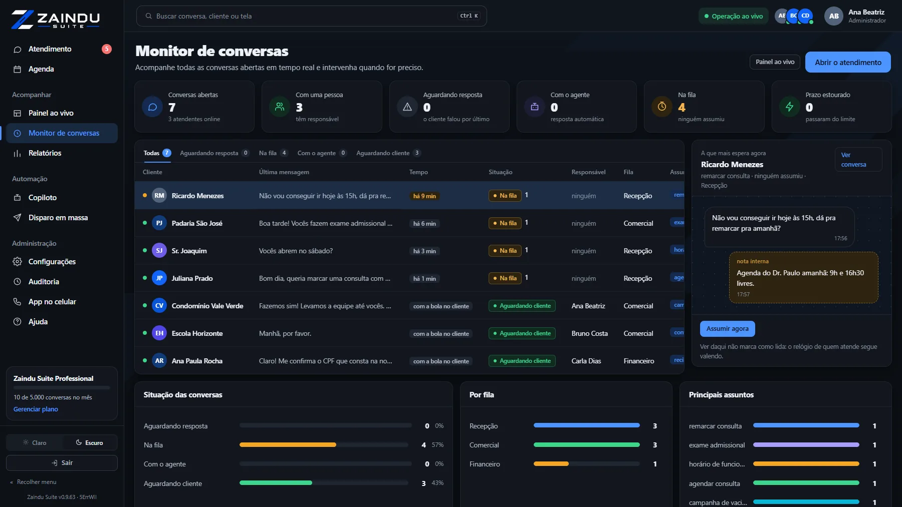Focus the Buscar conversa search field
Image resolution: width=902 pixels, height=507 pixels.
click(x=311, y=16)
